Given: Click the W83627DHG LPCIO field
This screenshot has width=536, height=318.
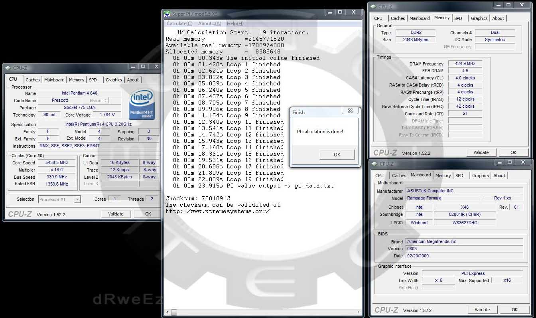Looking at the screenshot, I should 465,223.
